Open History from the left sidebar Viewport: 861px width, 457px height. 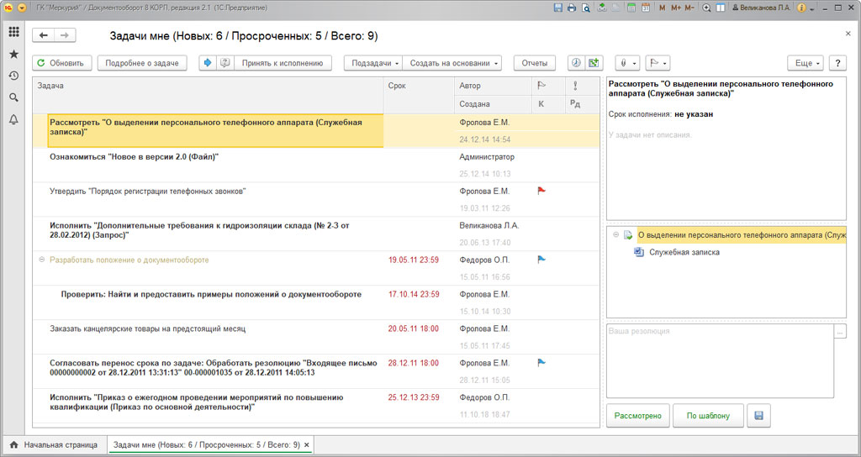tap(13, 76)
